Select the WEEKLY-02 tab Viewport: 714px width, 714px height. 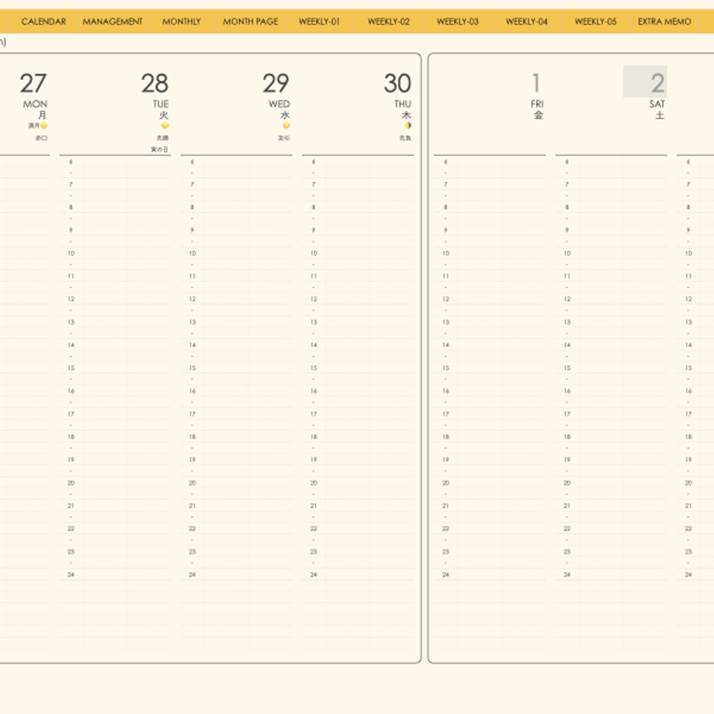click(x=388, y=22)
